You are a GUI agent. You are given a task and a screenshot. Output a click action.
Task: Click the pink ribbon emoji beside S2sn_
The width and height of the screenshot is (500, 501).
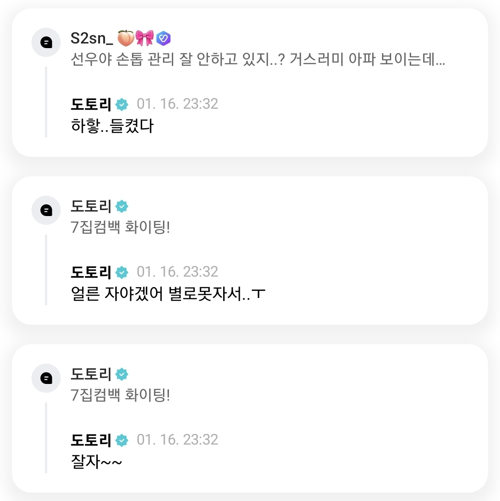point(144,38)
